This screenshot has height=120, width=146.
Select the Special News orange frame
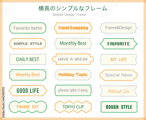pyautogui.click(x=119, y=75)
